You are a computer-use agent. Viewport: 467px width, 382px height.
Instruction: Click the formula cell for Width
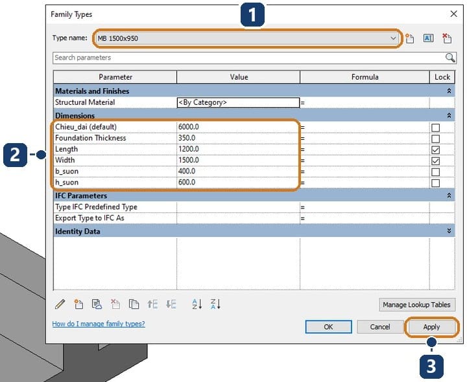pos(365,160)
